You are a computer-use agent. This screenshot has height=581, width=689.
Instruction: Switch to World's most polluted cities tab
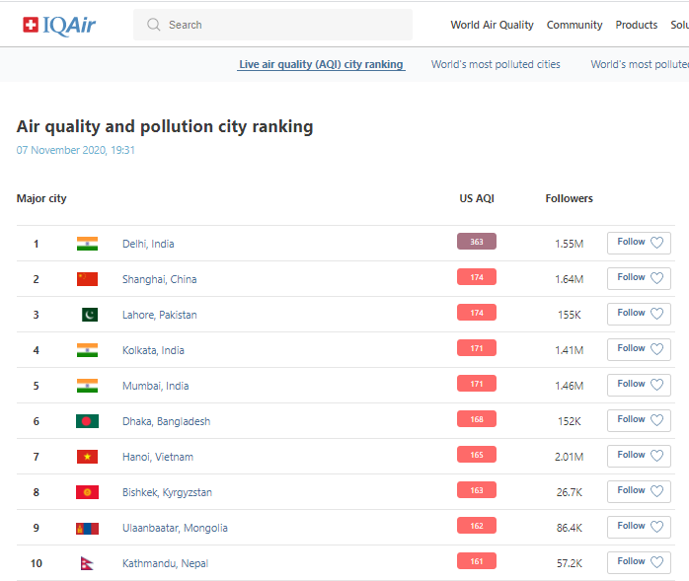pyautogui.click(x=496, y=64)
